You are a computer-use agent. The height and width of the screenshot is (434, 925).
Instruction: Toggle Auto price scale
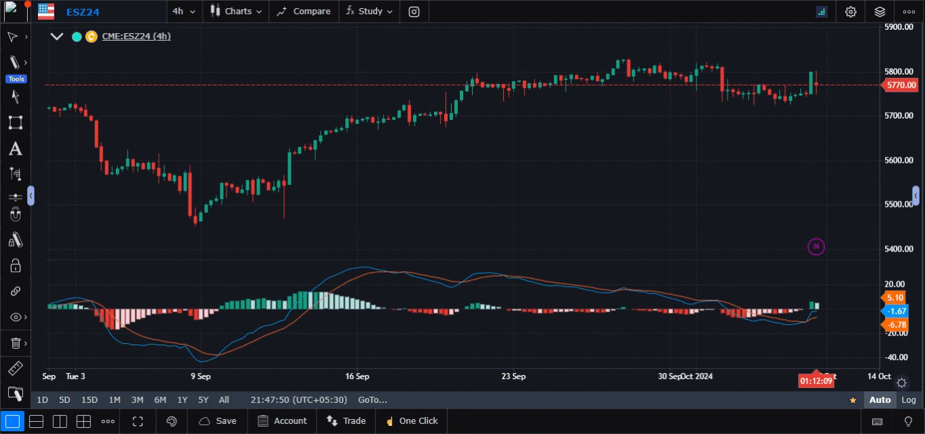tap(880, 400)
